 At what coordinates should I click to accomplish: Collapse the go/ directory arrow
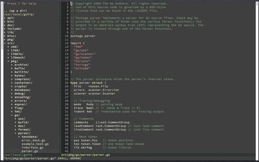(12, 115)
